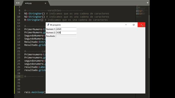Click PrimerNumero on line 14
The image size is (175, 98).
[33, 29]
